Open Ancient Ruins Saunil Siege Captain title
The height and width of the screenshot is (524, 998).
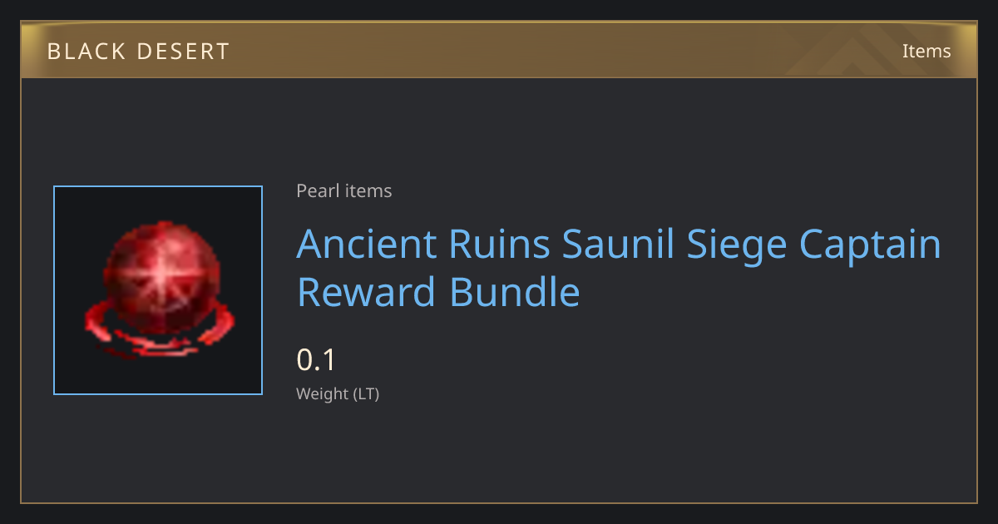click(x=619, y=244)
